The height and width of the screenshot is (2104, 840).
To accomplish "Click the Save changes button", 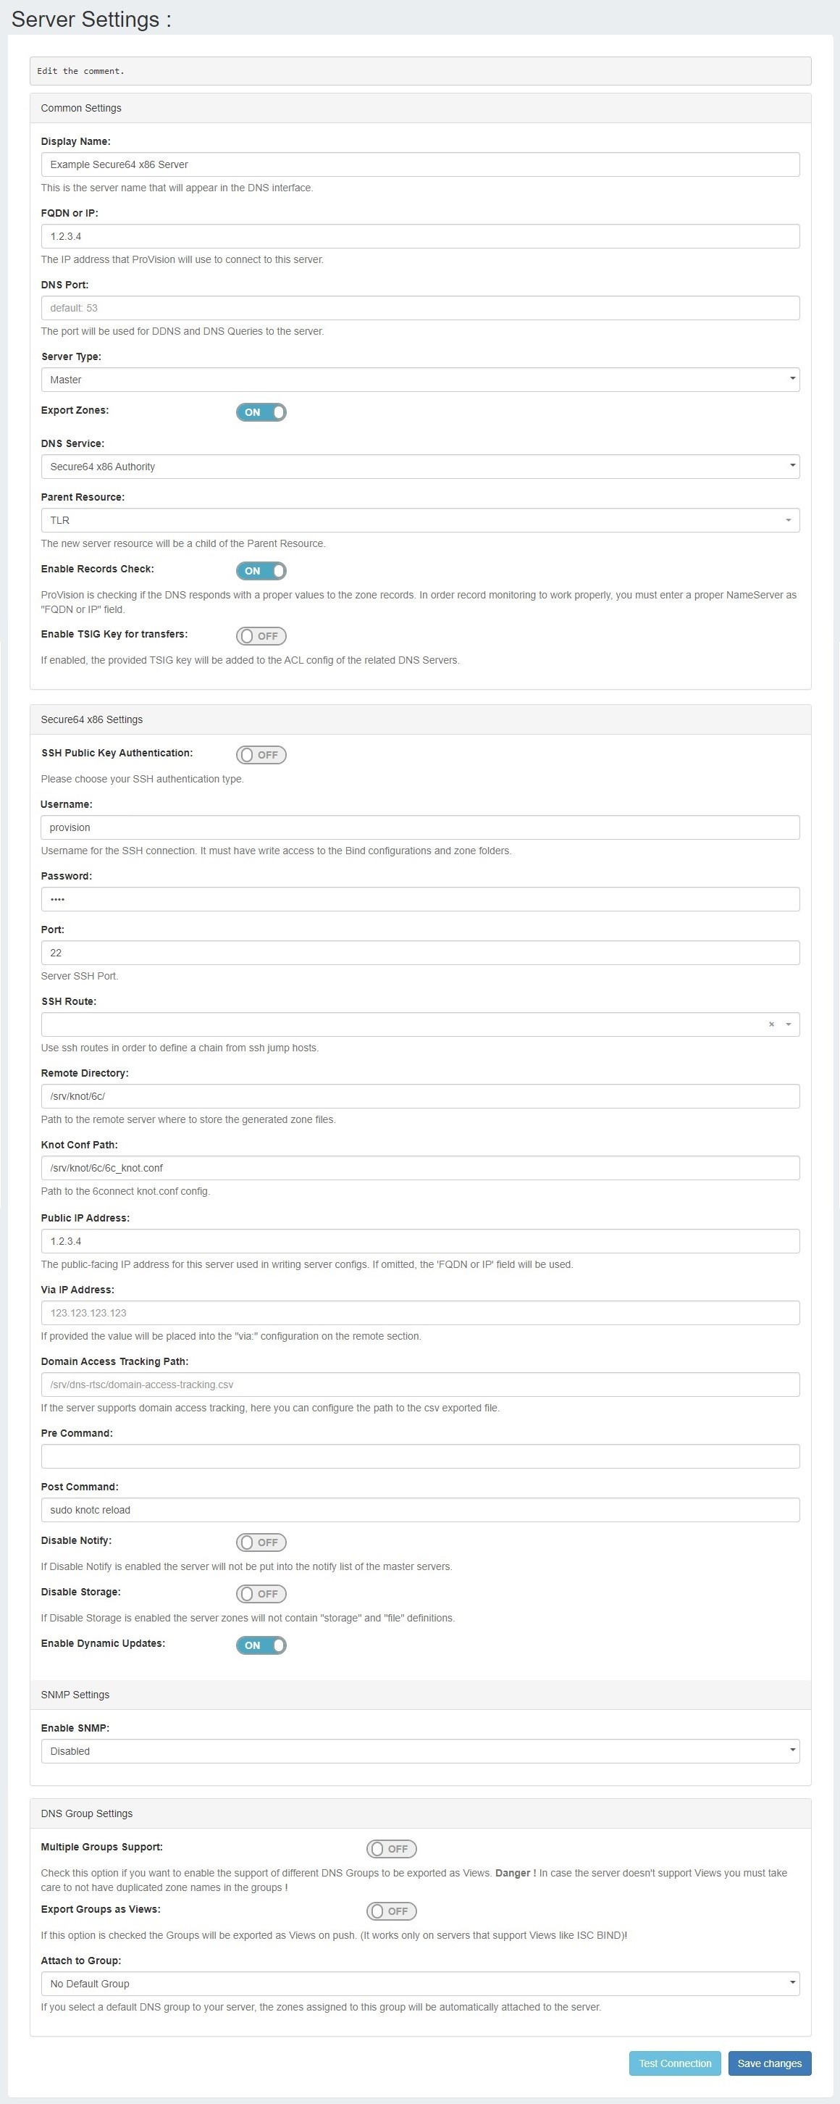I will [769, 2063].
